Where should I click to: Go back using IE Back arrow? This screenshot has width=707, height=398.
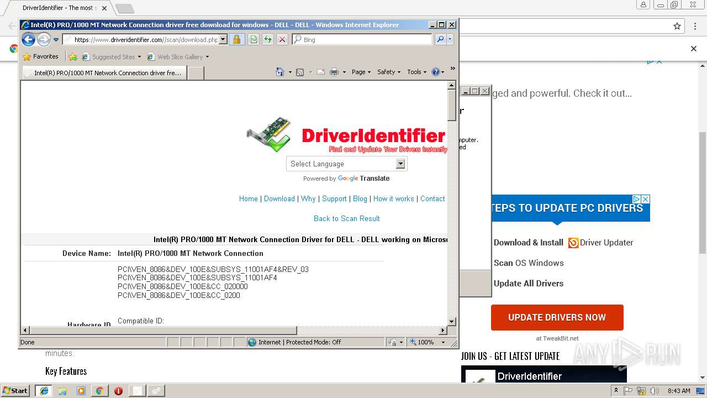point(28,39)
